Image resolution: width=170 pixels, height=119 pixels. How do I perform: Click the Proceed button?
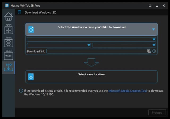(157, 113)
